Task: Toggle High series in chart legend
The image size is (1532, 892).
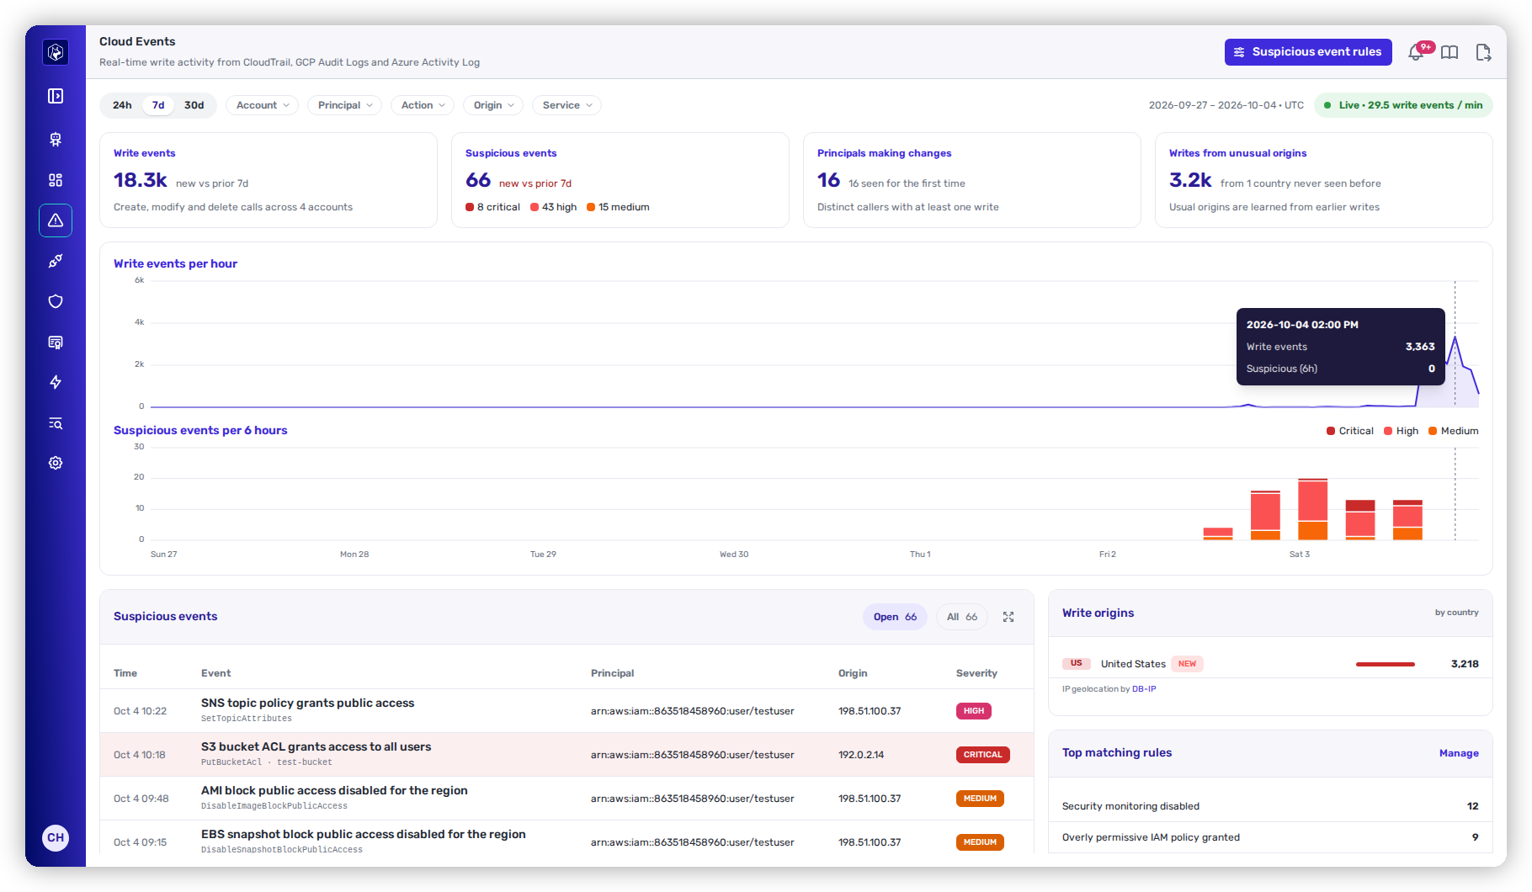Action: [1402, 431]
